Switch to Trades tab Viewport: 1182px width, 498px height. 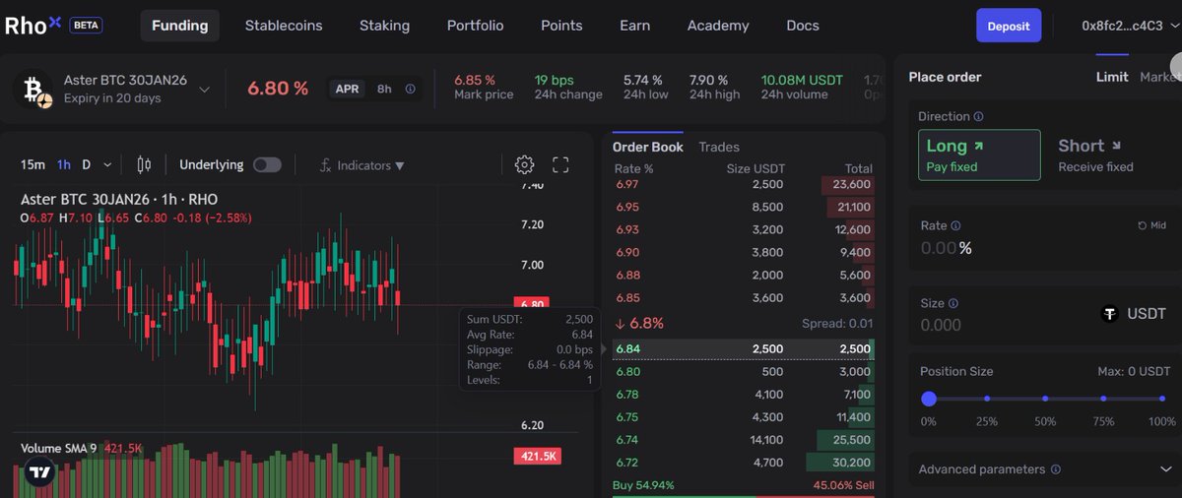tap(719, 147)
